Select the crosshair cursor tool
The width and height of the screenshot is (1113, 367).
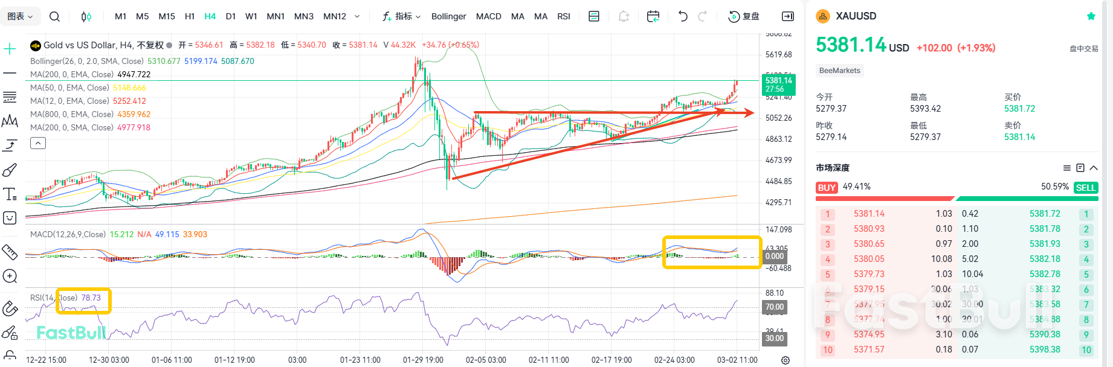pyautogui.click(x=10, y=49)
